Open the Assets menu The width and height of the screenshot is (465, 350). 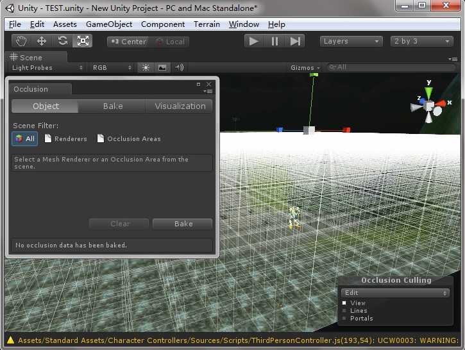click(x=65, y=24)
